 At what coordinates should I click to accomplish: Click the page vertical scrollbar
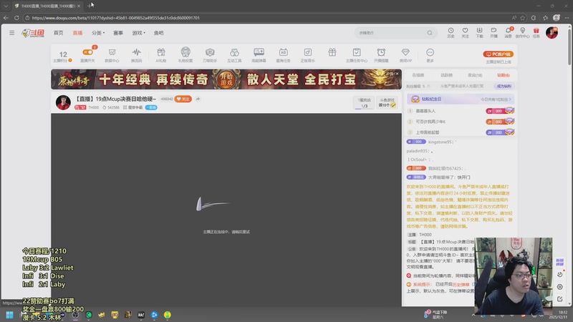pyautogui.click(x=569, y=47)
